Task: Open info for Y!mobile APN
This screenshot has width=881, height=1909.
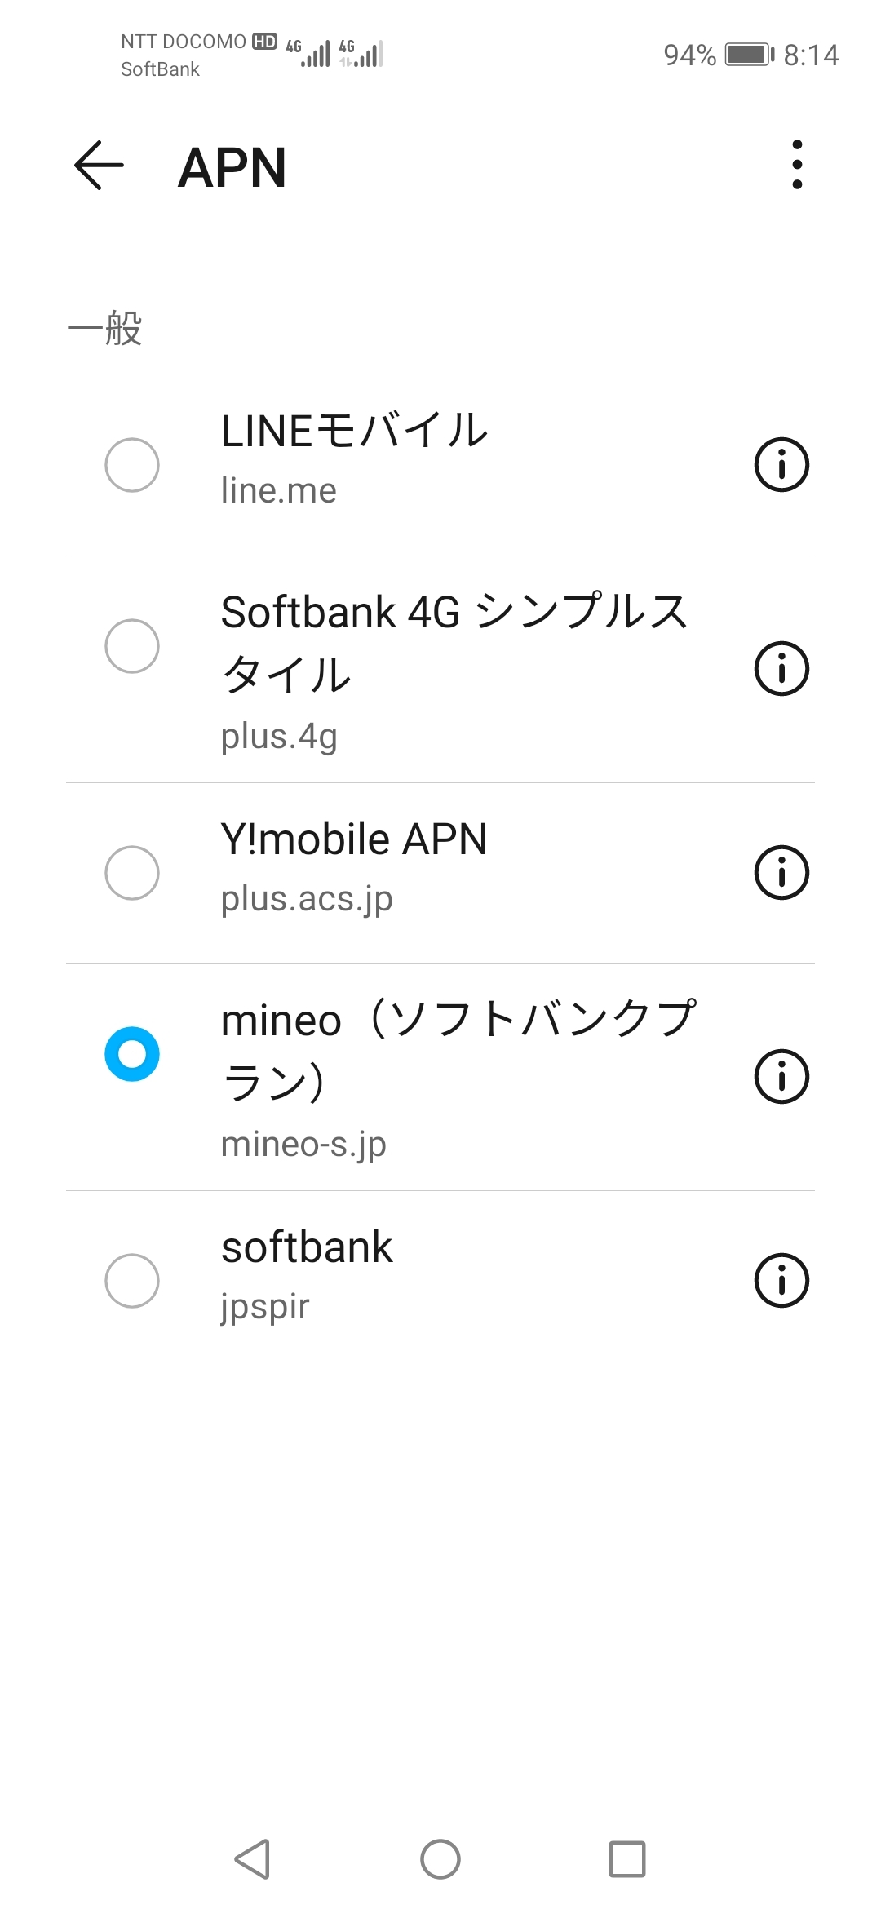Action: point(781,873)
